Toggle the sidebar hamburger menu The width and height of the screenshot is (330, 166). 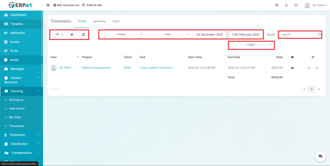tap(48, 5)
